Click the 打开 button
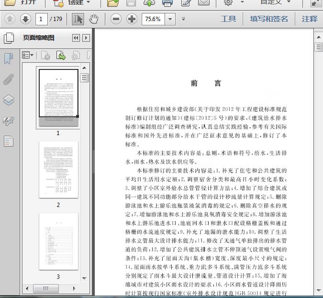Image resolution: width=323 pixels, height=298 pixels. [x=20, y=2]
